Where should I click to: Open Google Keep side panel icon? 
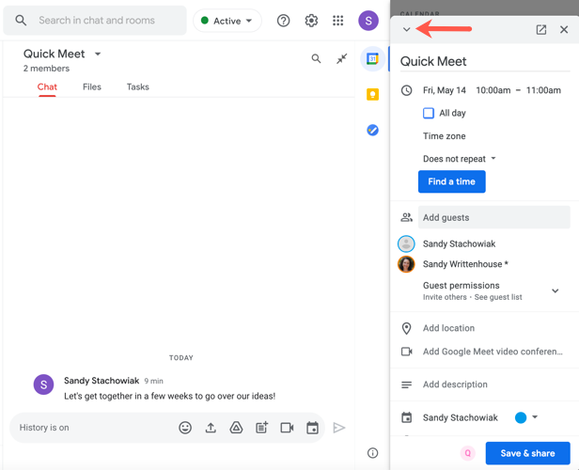372,95
